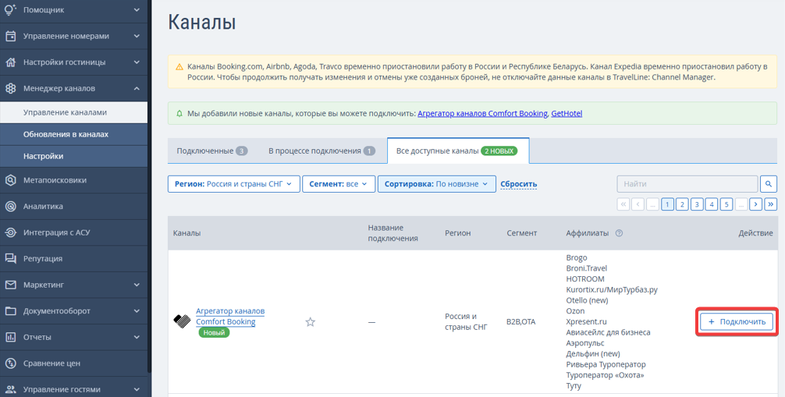785x397 pixels.
Task: Click the Документооборот folder icon
Action: click(10, 311)
